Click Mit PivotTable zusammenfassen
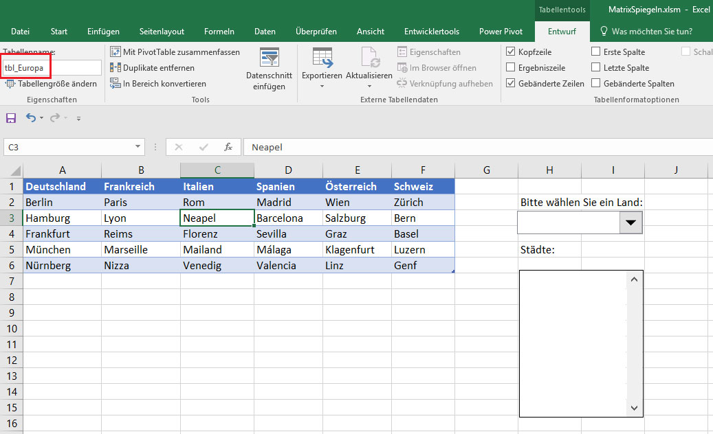 tap(175, 52)
